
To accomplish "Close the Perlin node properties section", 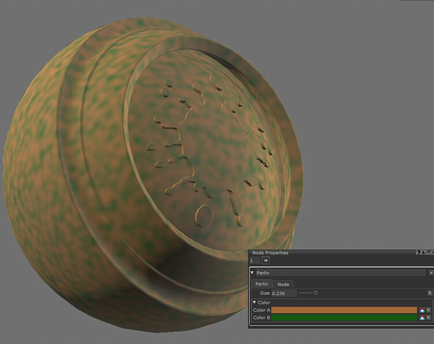I will coord(431,272).
